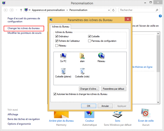Viewport: 164px width, 131px height.
Task: Toggle Fichiers de l'utilisateur checkbox
Action: [57, 41]
